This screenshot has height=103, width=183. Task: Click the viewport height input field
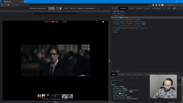pos(59,8)
